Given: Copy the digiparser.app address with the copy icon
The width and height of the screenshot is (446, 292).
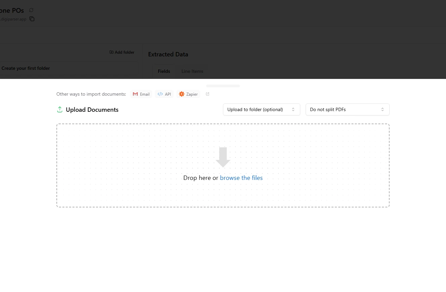Looking at the screenshot, I should (x=32, y=19).
